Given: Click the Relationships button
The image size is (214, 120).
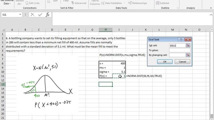Looking at the screenshot, I should click(137, 3).
